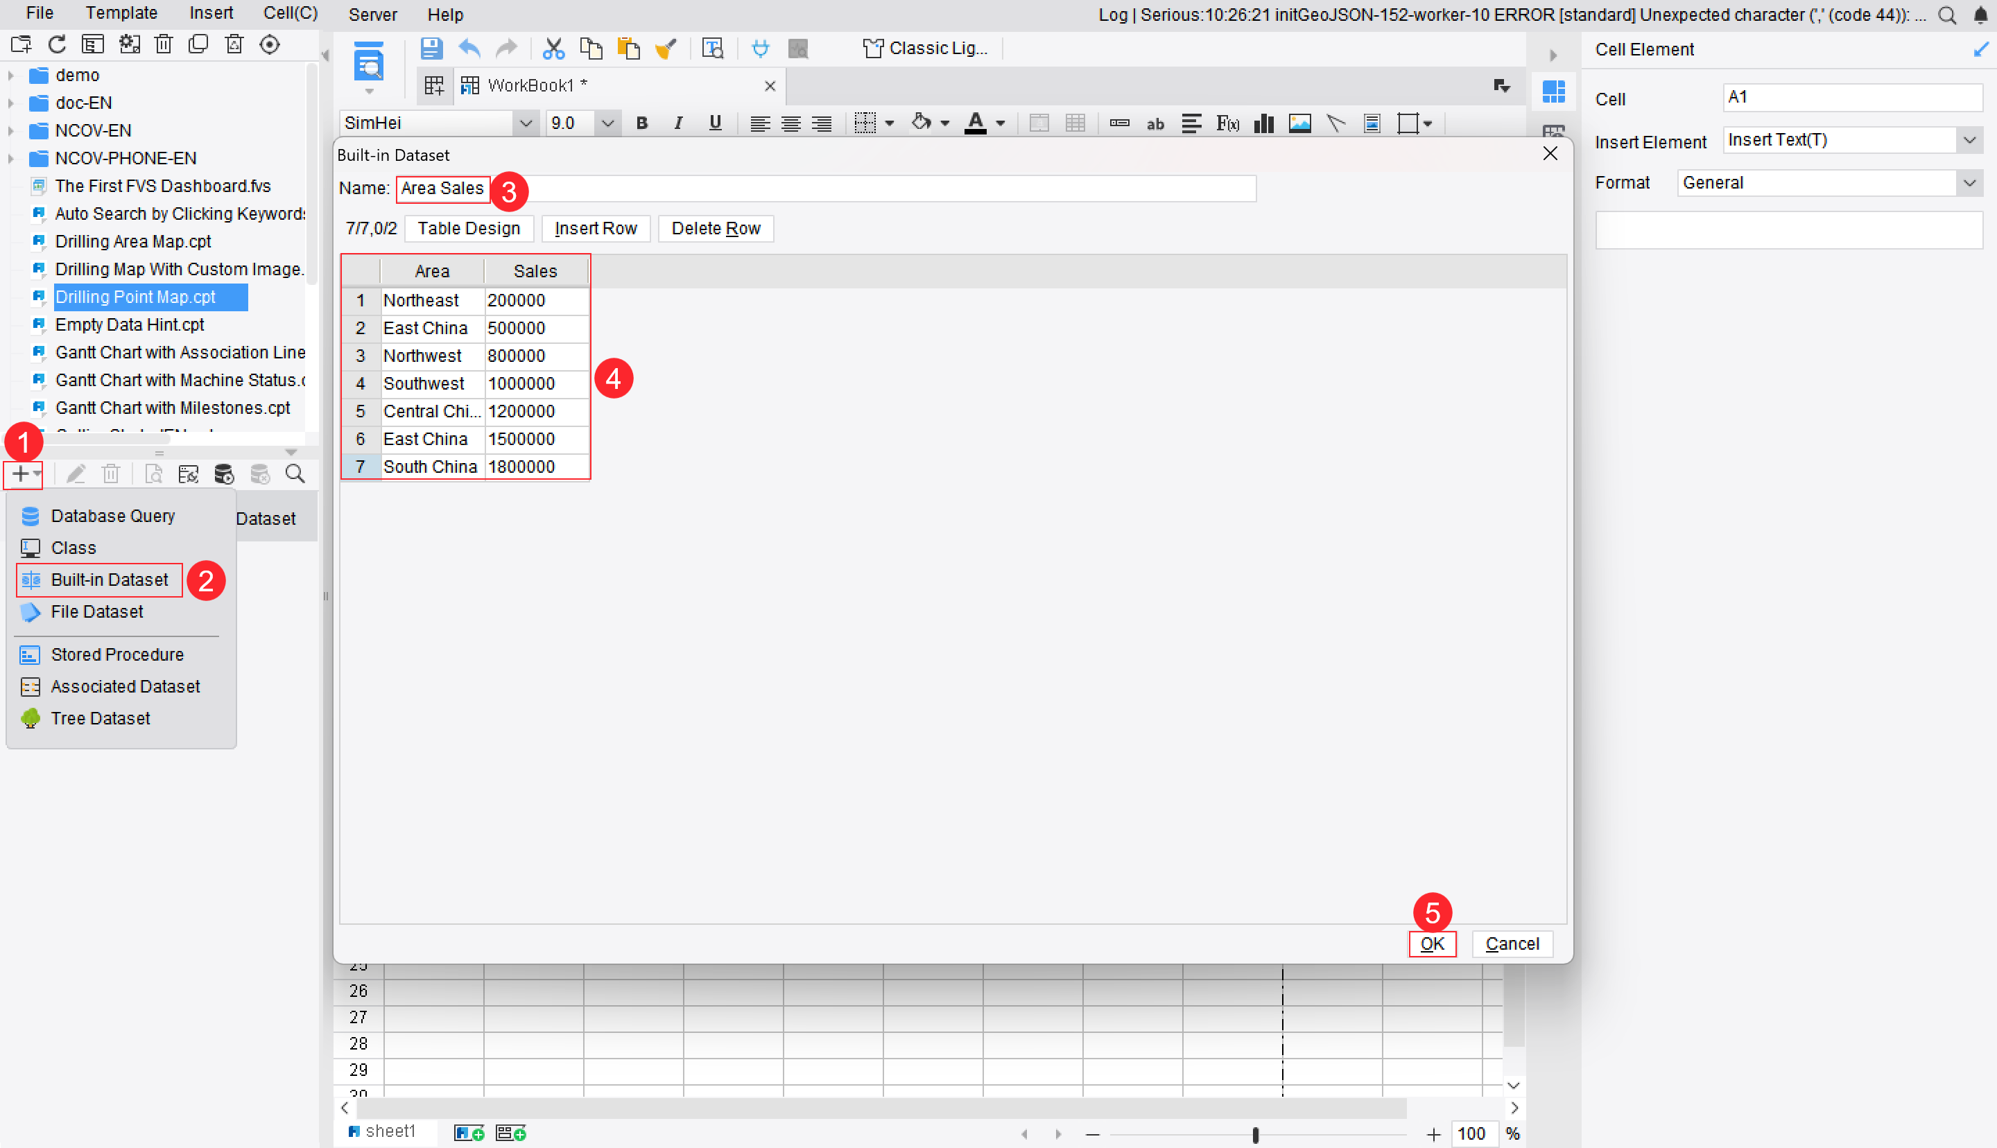Open the Server menu
The image size is (1997, 1148).
pos(372,14)
